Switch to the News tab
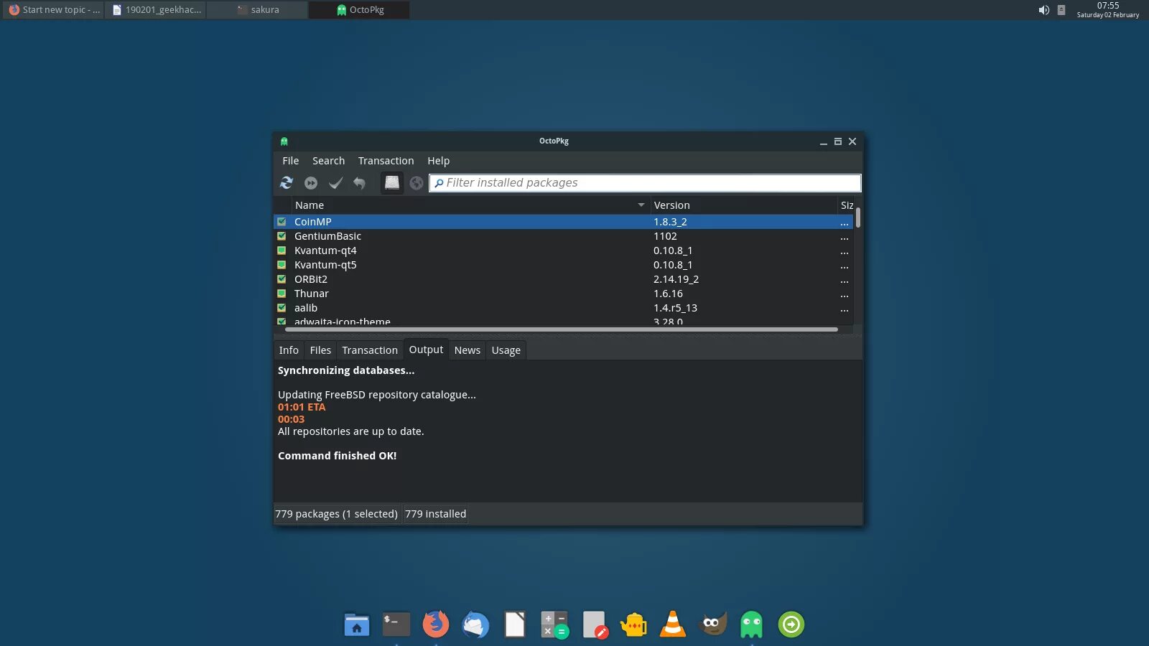The width and height of the screenshot is (1149, 646). point(467,350)
